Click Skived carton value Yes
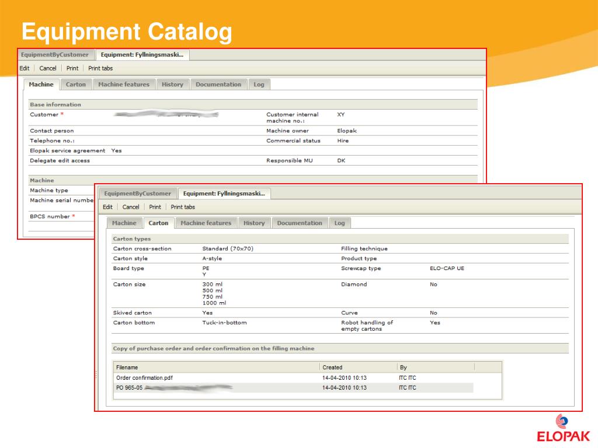This screenshot has width=598, height=448. (207, 313)
